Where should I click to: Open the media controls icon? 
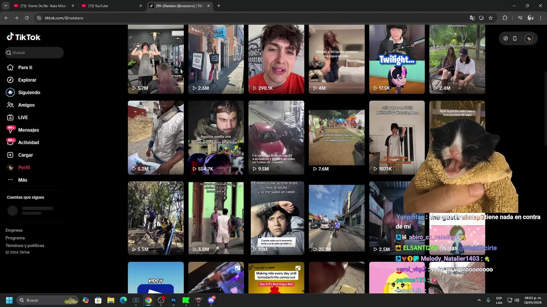tap(520, 18)
